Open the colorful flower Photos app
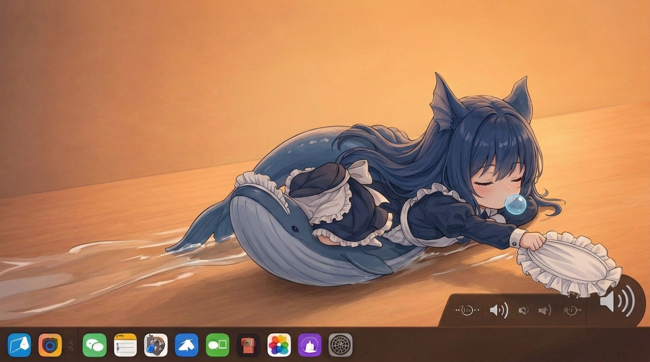This screenshot has width=650, height=362. pos(279,345)
